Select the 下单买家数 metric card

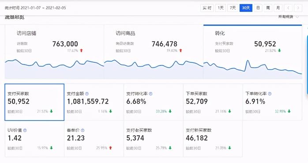[x=213, y=102]
